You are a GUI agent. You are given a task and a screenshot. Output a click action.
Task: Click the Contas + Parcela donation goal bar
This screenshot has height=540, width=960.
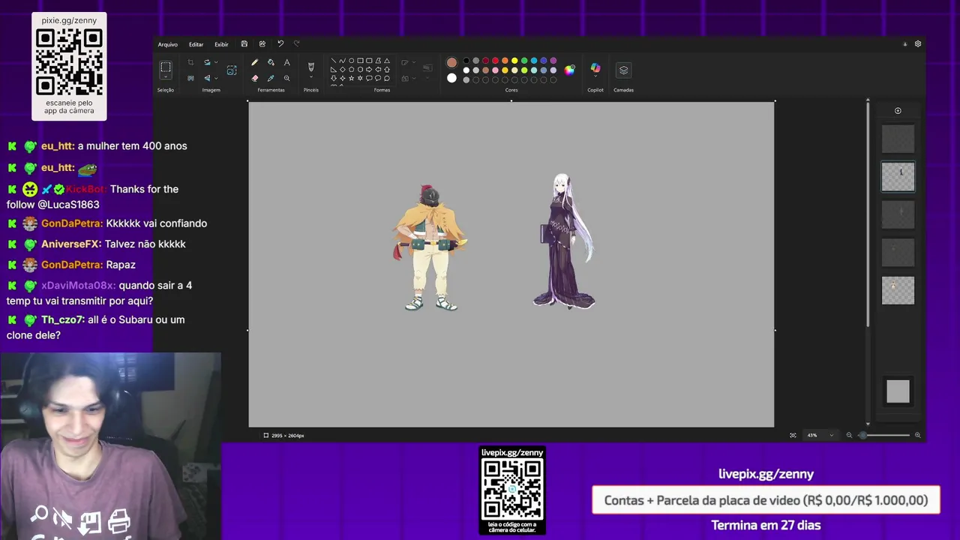click(x=766, y=500)
